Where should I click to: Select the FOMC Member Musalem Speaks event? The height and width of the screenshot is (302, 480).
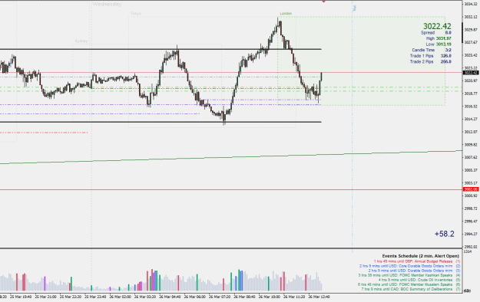(x=409, y=284)
